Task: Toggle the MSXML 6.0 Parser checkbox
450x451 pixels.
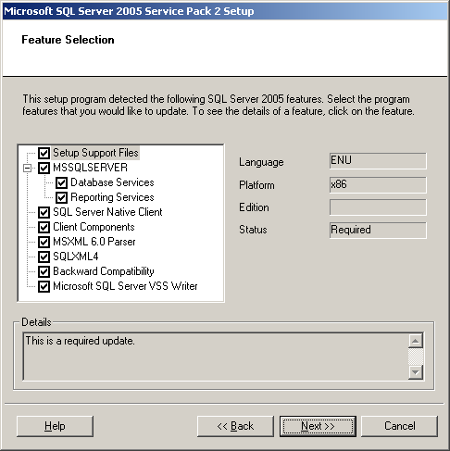Action: click(44, 242)
